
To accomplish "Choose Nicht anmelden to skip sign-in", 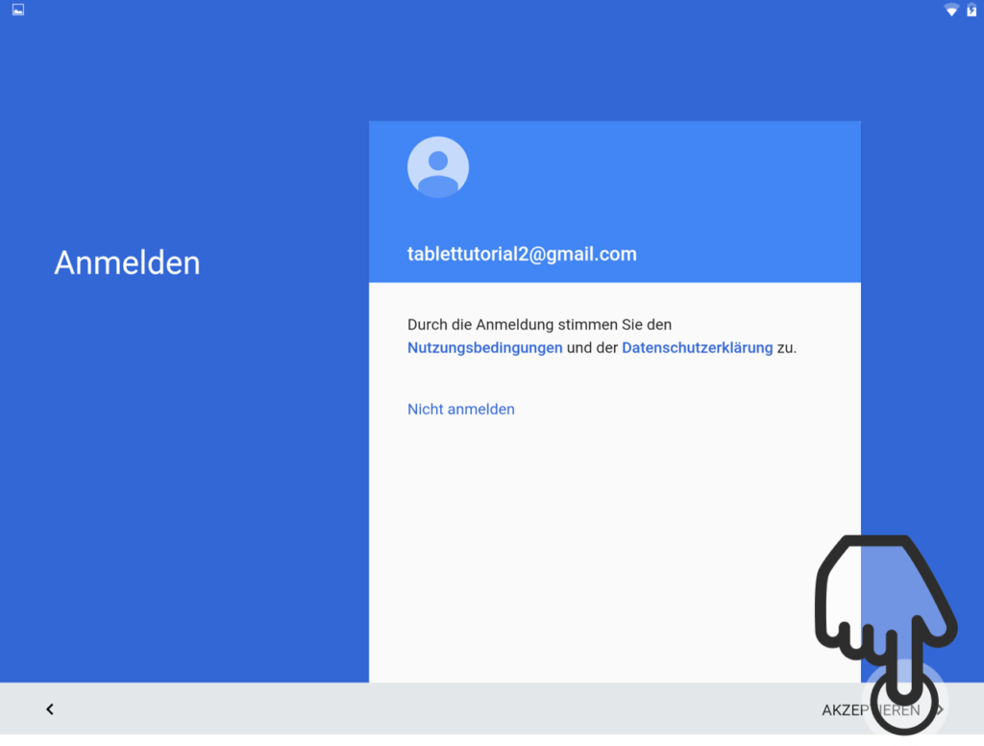I will click(460, 410).
